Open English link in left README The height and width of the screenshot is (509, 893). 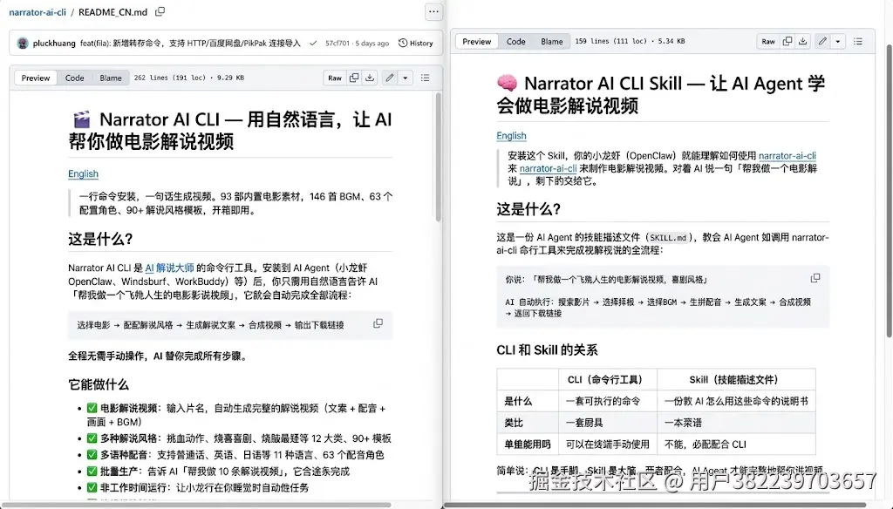point(83,173)
